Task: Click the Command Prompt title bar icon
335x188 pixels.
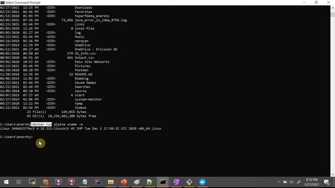Action: [x=2, y=3]
